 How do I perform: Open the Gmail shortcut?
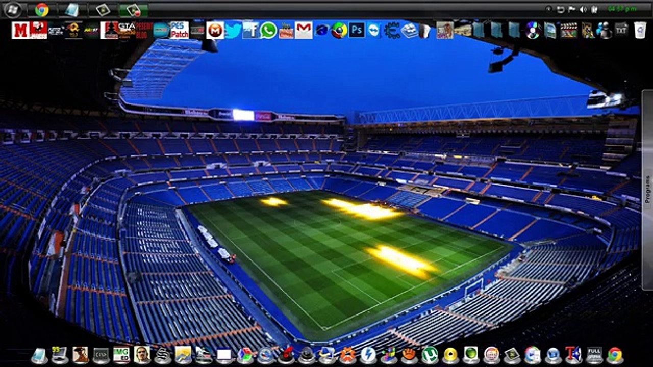click(x=304, y=30)
